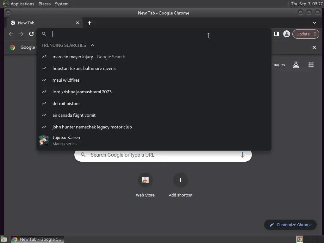Dismiss the Google Chrome infobar with X

[x=314, y=47]
